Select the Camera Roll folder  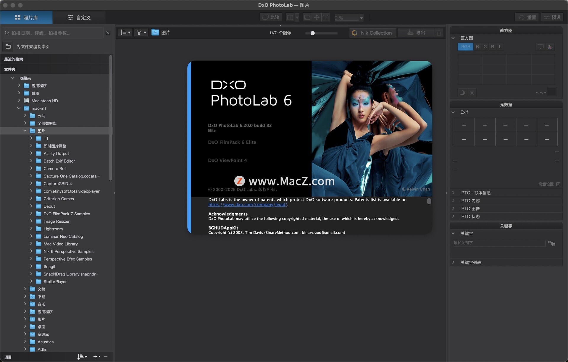coord(55,169)
